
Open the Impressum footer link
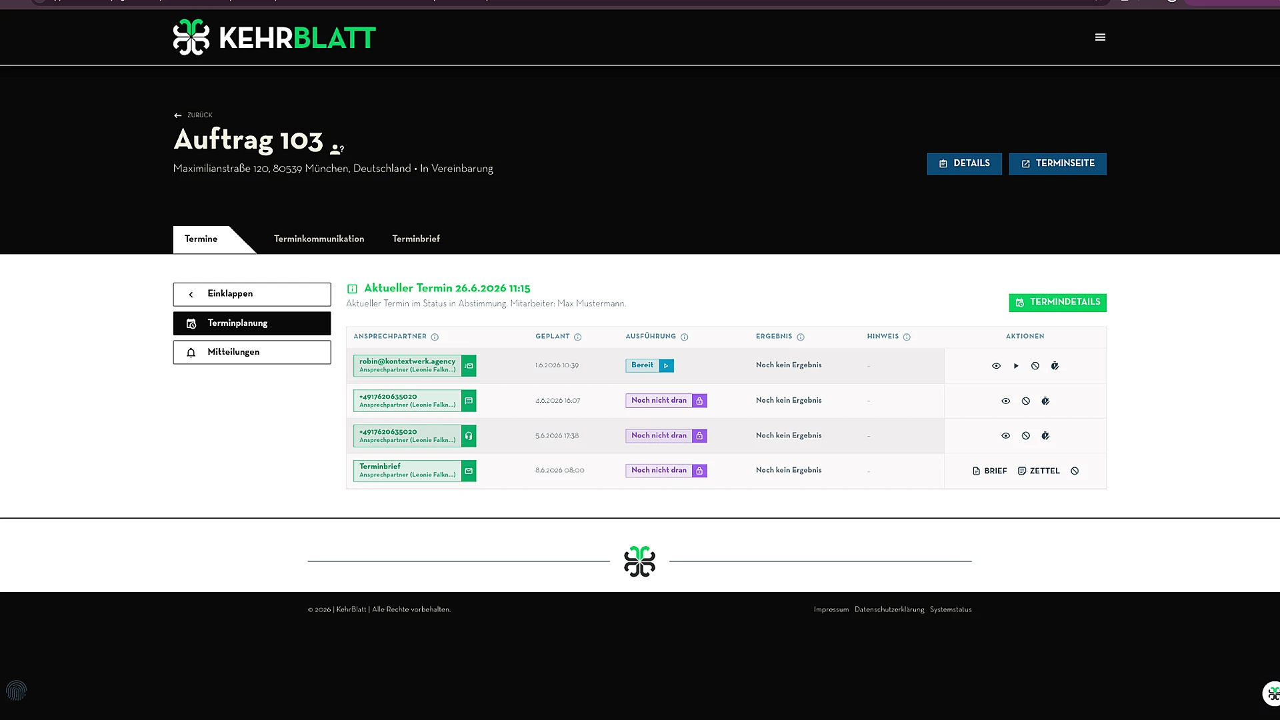[831, 609]
